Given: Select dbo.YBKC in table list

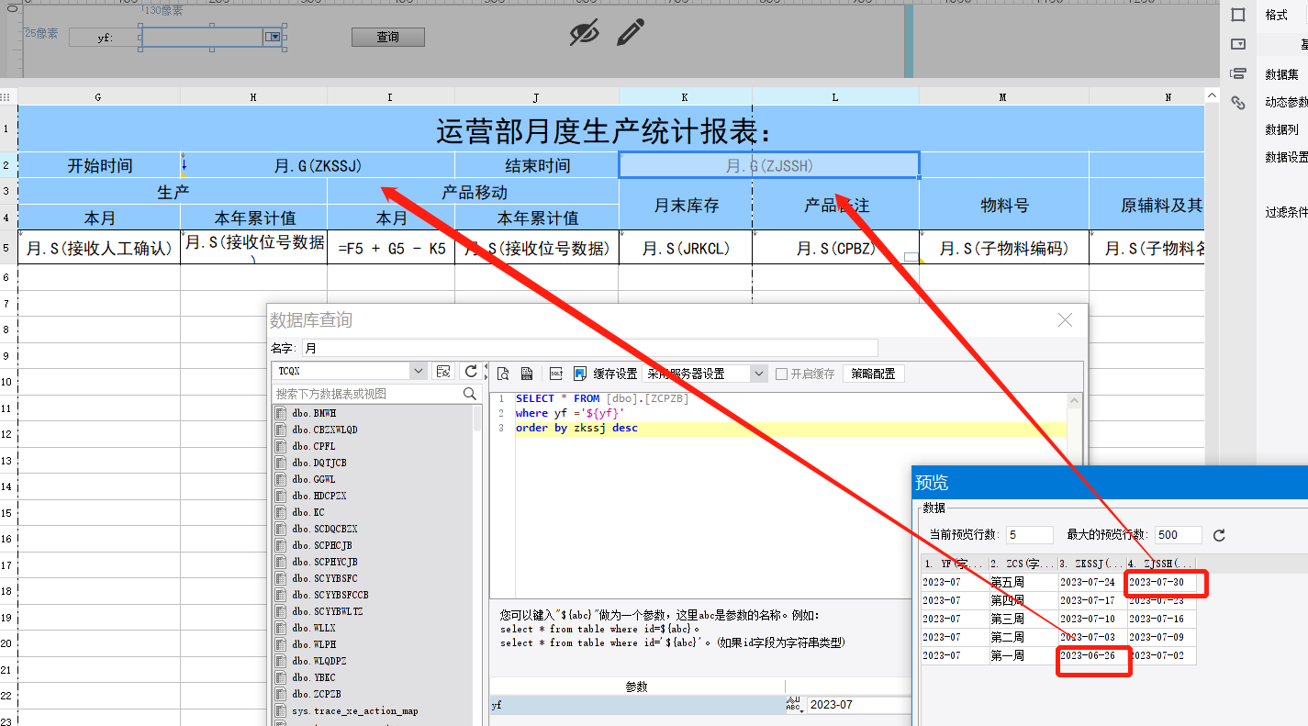Looking at the screenshot, I should [313, 677].
